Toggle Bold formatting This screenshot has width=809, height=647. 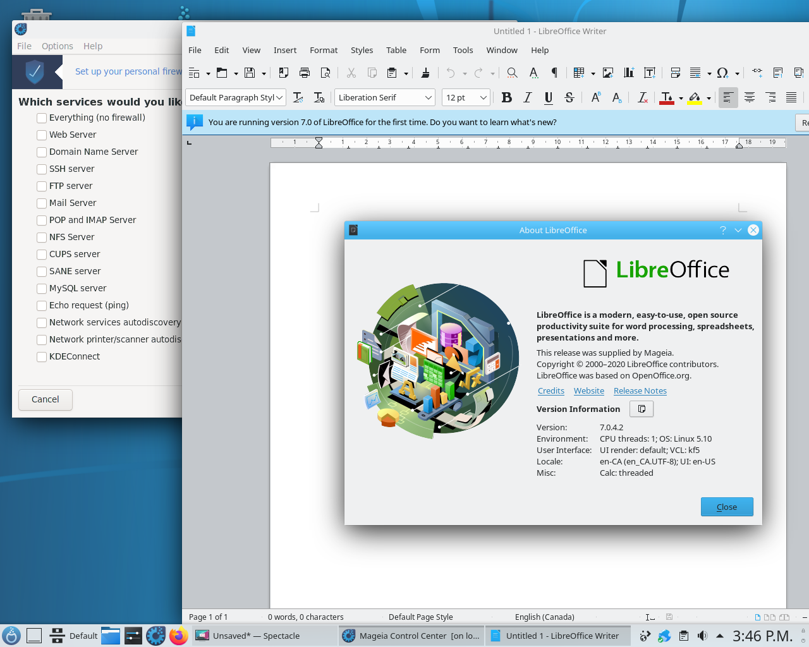pyautogui.click(x=506, y=97)
